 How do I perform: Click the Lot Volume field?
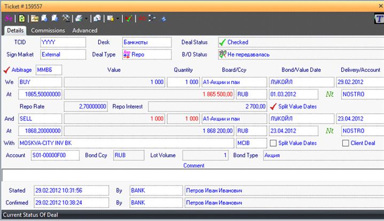click(205, 155)
